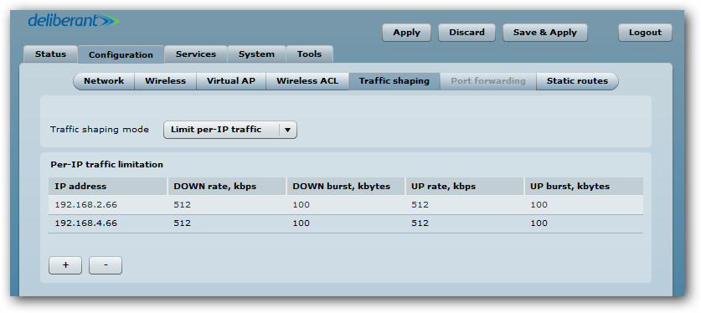The height and width of the screenshot is (313, 701).
Task: Open the Configuration tab
Action: pyautogui.click(x=121, y=54)
